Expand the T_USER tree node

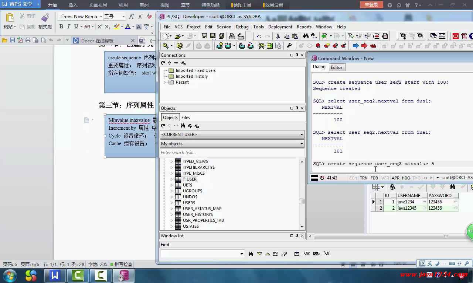[x=171, y=179]
